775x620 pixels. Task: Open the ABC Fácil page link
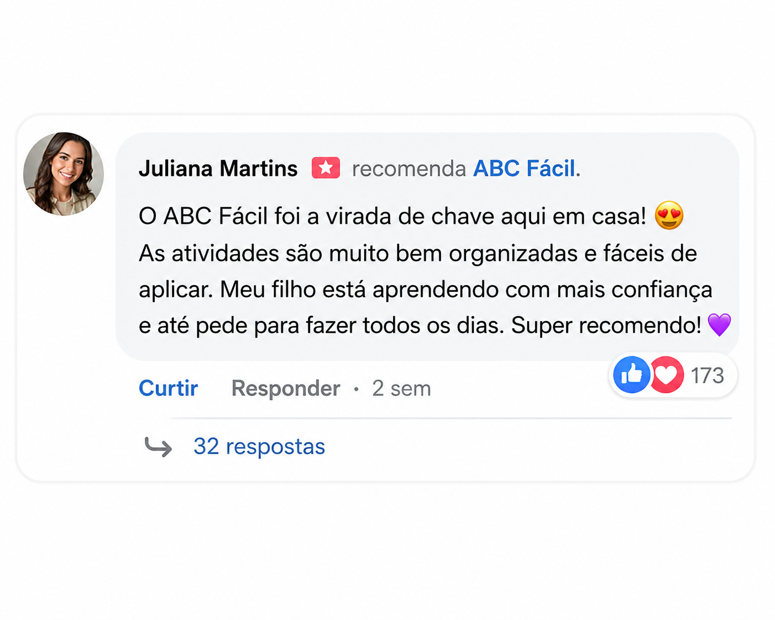coord(524,169)
